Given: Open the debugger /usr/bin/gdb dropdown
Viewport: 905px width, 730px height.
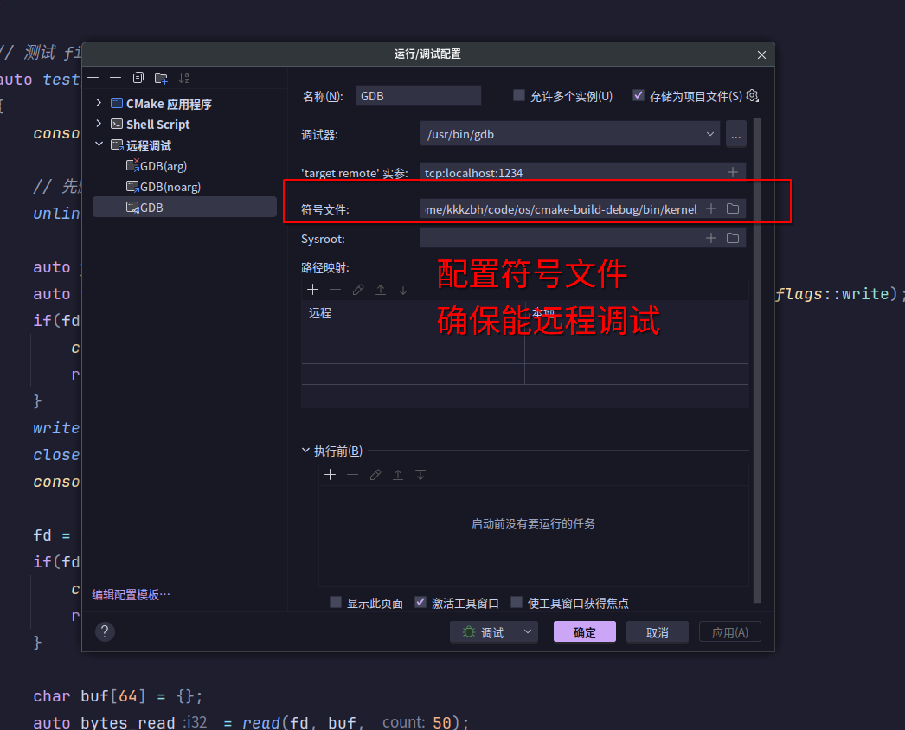Looking at the screenshot, I should tap(569, 134).
